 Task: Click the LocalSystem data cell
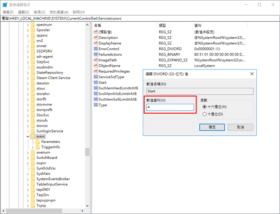click(x=204, y=65)
